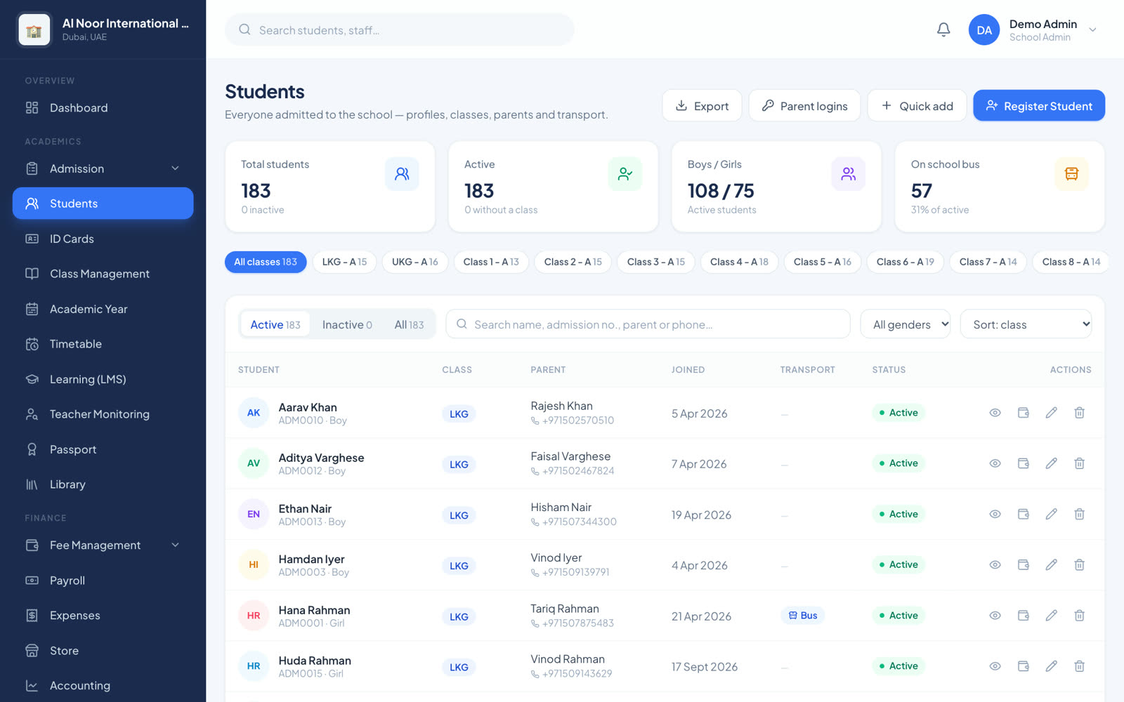1124x702 pixels.
Task: Click the global search students, staff field
Action: [400, 30]
